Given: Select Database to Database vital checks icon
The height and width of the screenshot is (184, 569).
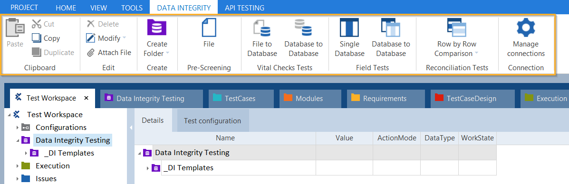Looking at the screenshot, I should pos(303,28).
